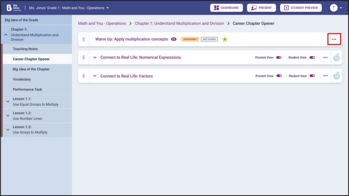This screenshot has height=196, width=349.
Task: Click the Student Preview button
Action: click(x=301, y=8)
